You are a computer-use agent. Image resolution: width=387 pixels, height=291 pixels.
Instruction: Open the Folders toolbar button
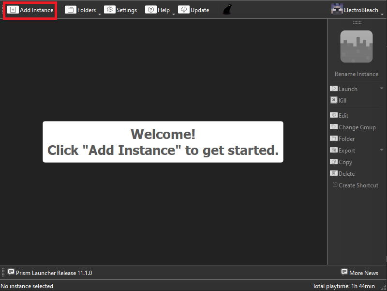[80, 10]
